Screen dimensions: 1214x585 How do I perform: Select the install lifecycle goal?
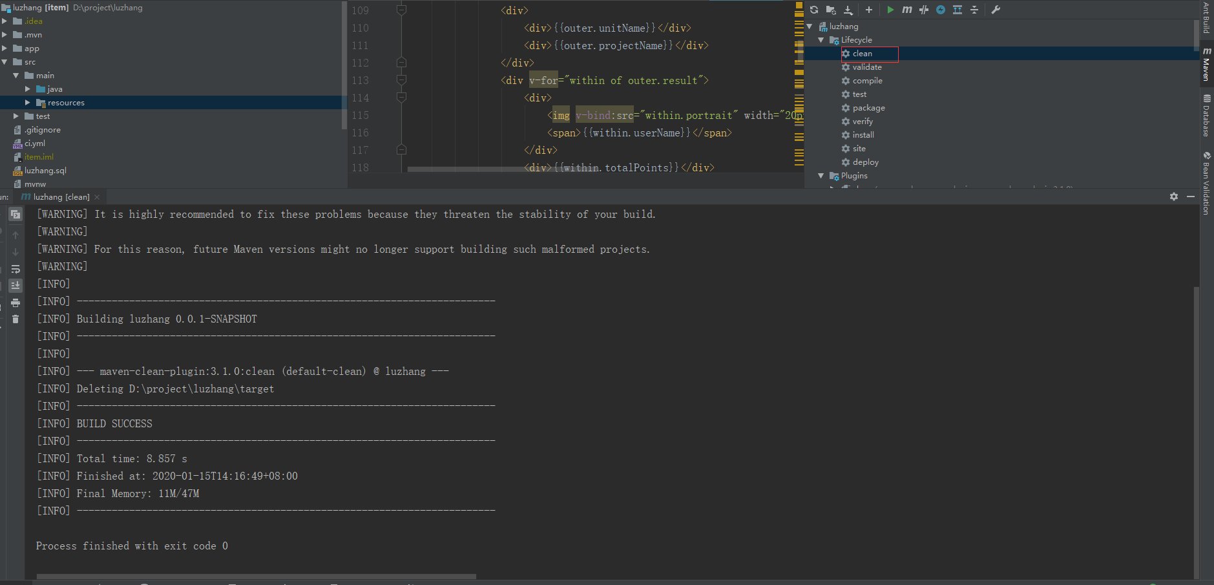[863, 135]
